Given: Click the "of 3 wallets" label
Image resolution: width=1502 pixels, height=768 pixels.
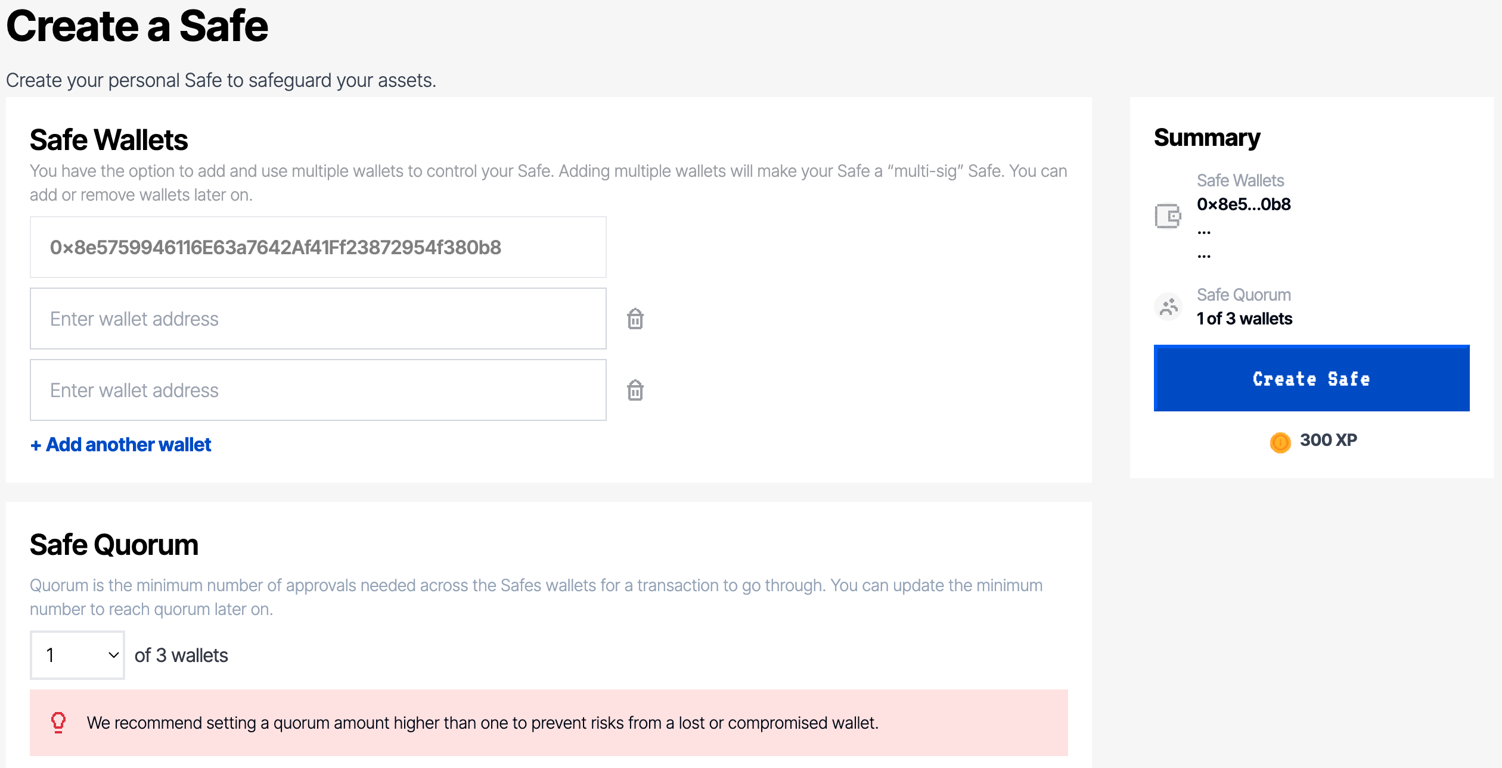Looking at the screenshot, I should (x=181, y=655).
